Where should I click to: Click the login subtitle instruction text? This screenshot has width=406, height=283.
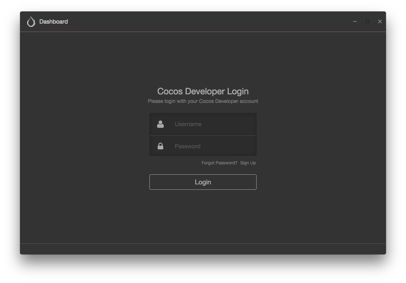click(x=203, y=101)
